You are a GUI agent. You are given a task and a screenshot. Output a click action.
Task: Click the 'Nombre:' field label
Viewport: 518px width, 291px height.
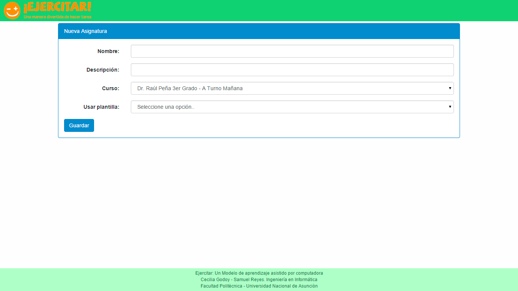click(108, 51)
